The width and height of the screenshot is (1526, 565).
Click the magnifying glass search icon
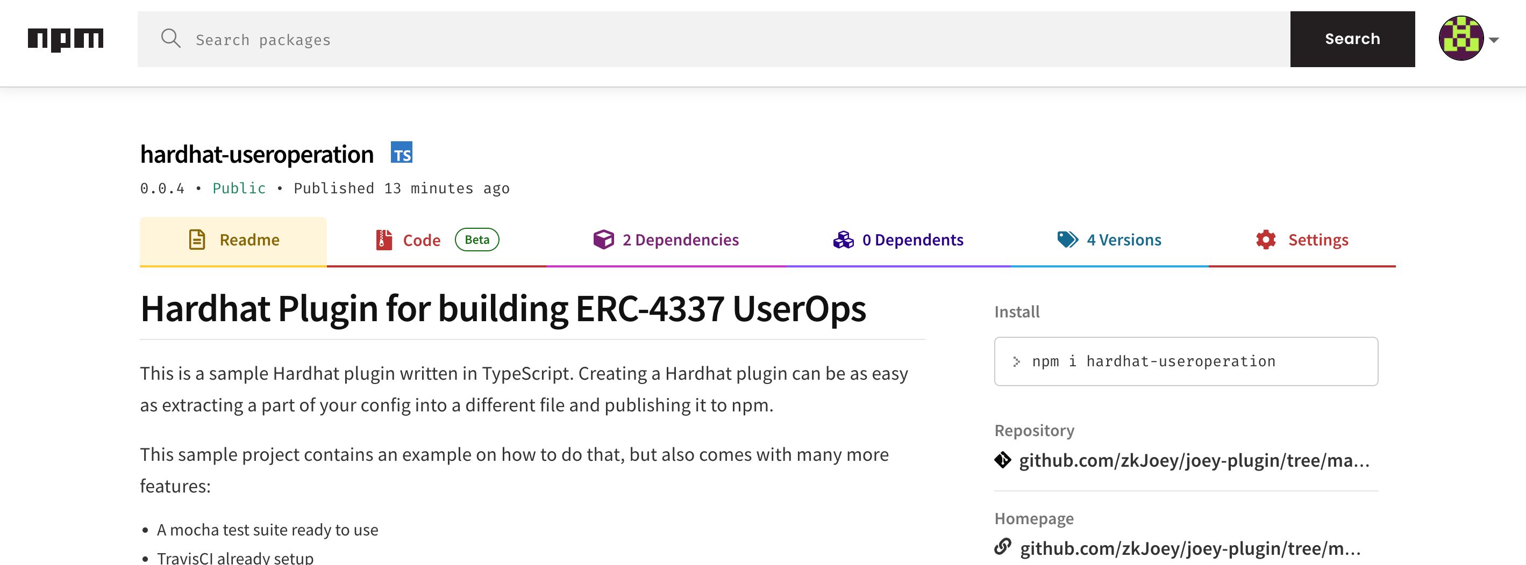[170, 39]
